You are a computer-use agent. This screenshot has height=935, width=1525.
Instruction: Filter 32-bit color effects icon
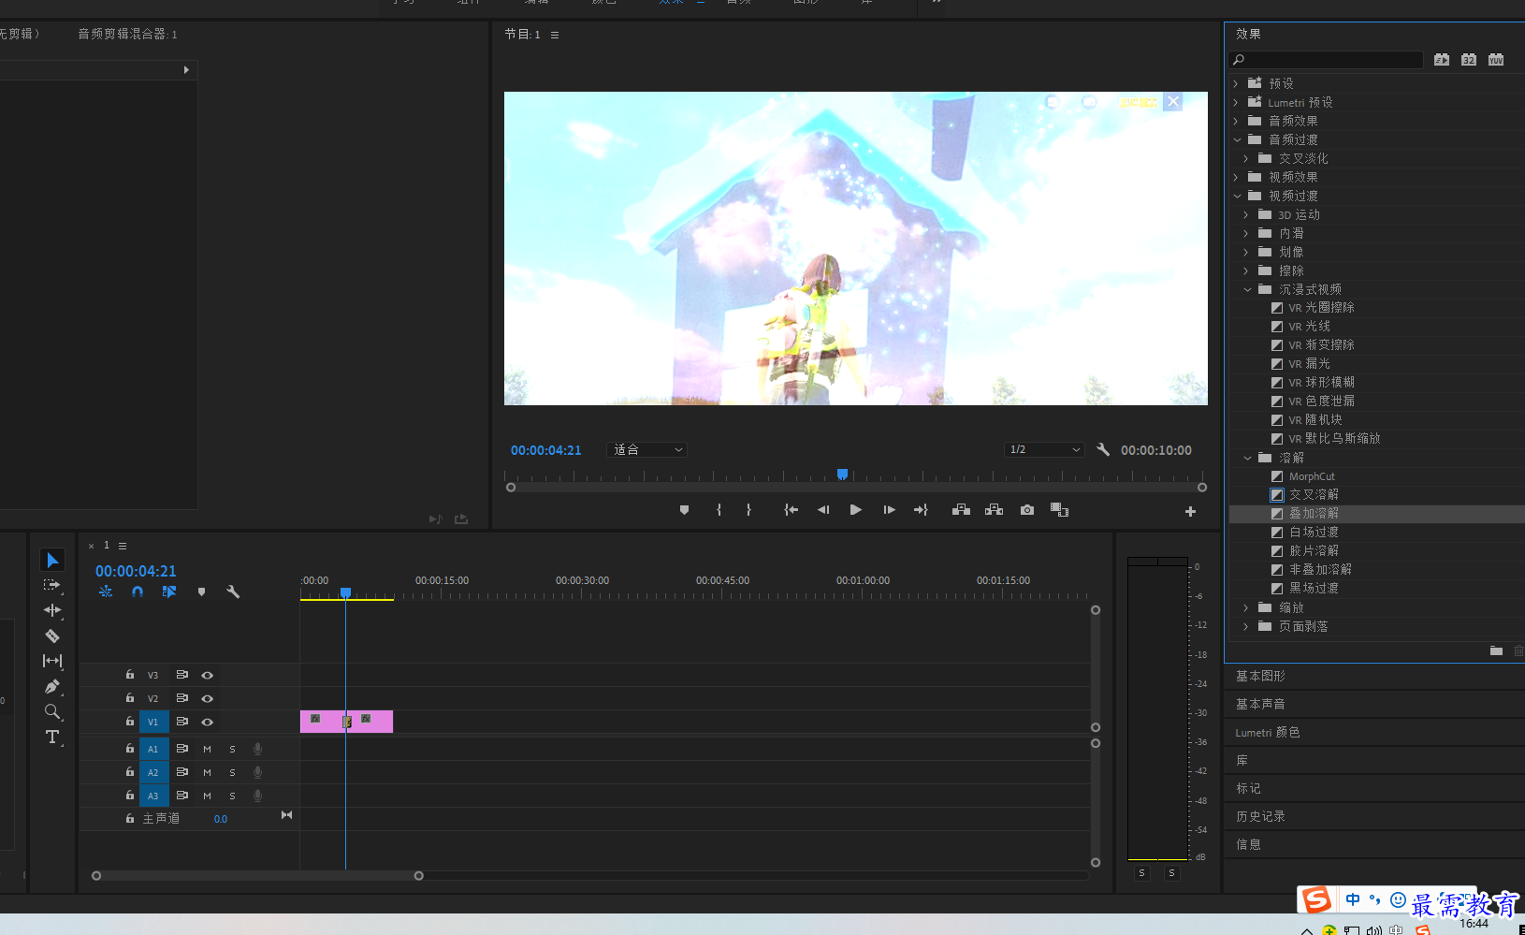click(x=1469, y=60)
